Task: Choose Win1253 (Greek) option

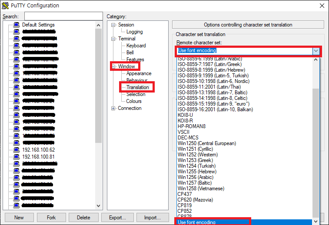Action: tap(195, 160)
